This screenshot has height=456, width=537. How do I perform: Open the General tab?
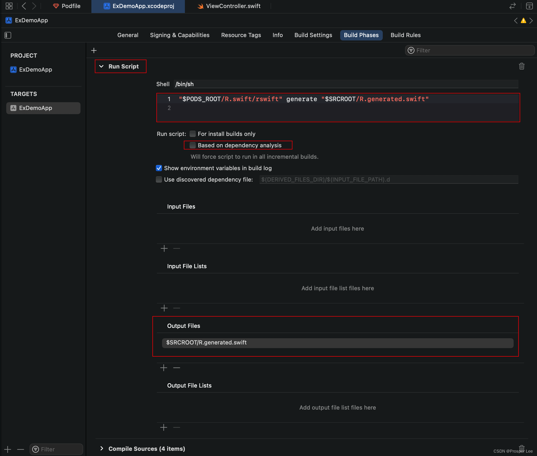tap(128, 35)
